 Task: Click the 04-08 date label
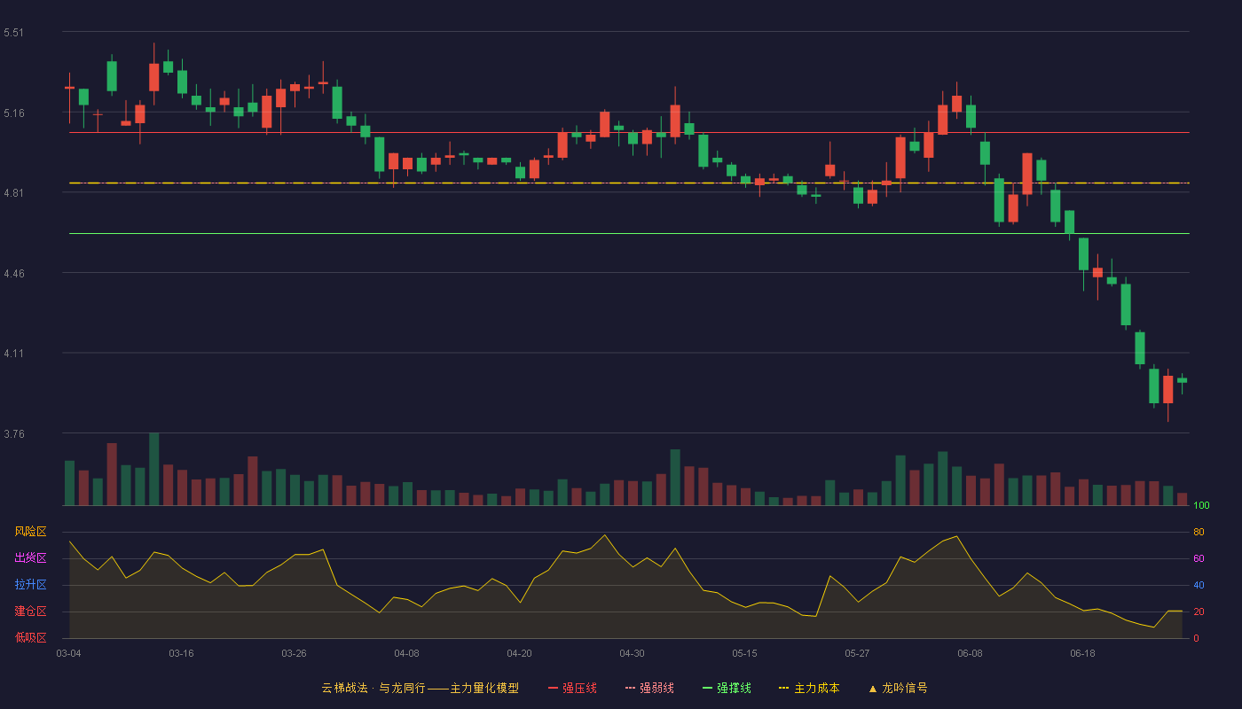pyautogui.click(x=406, y=653)
